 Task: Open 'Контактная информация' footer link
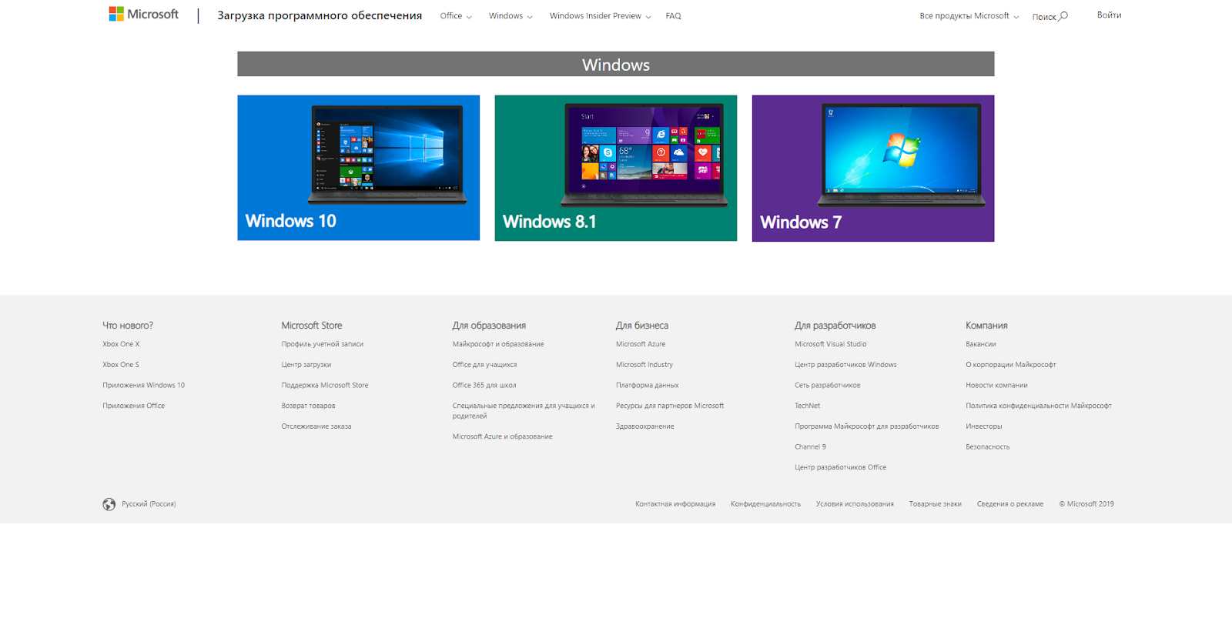click(x=675, y=504)
